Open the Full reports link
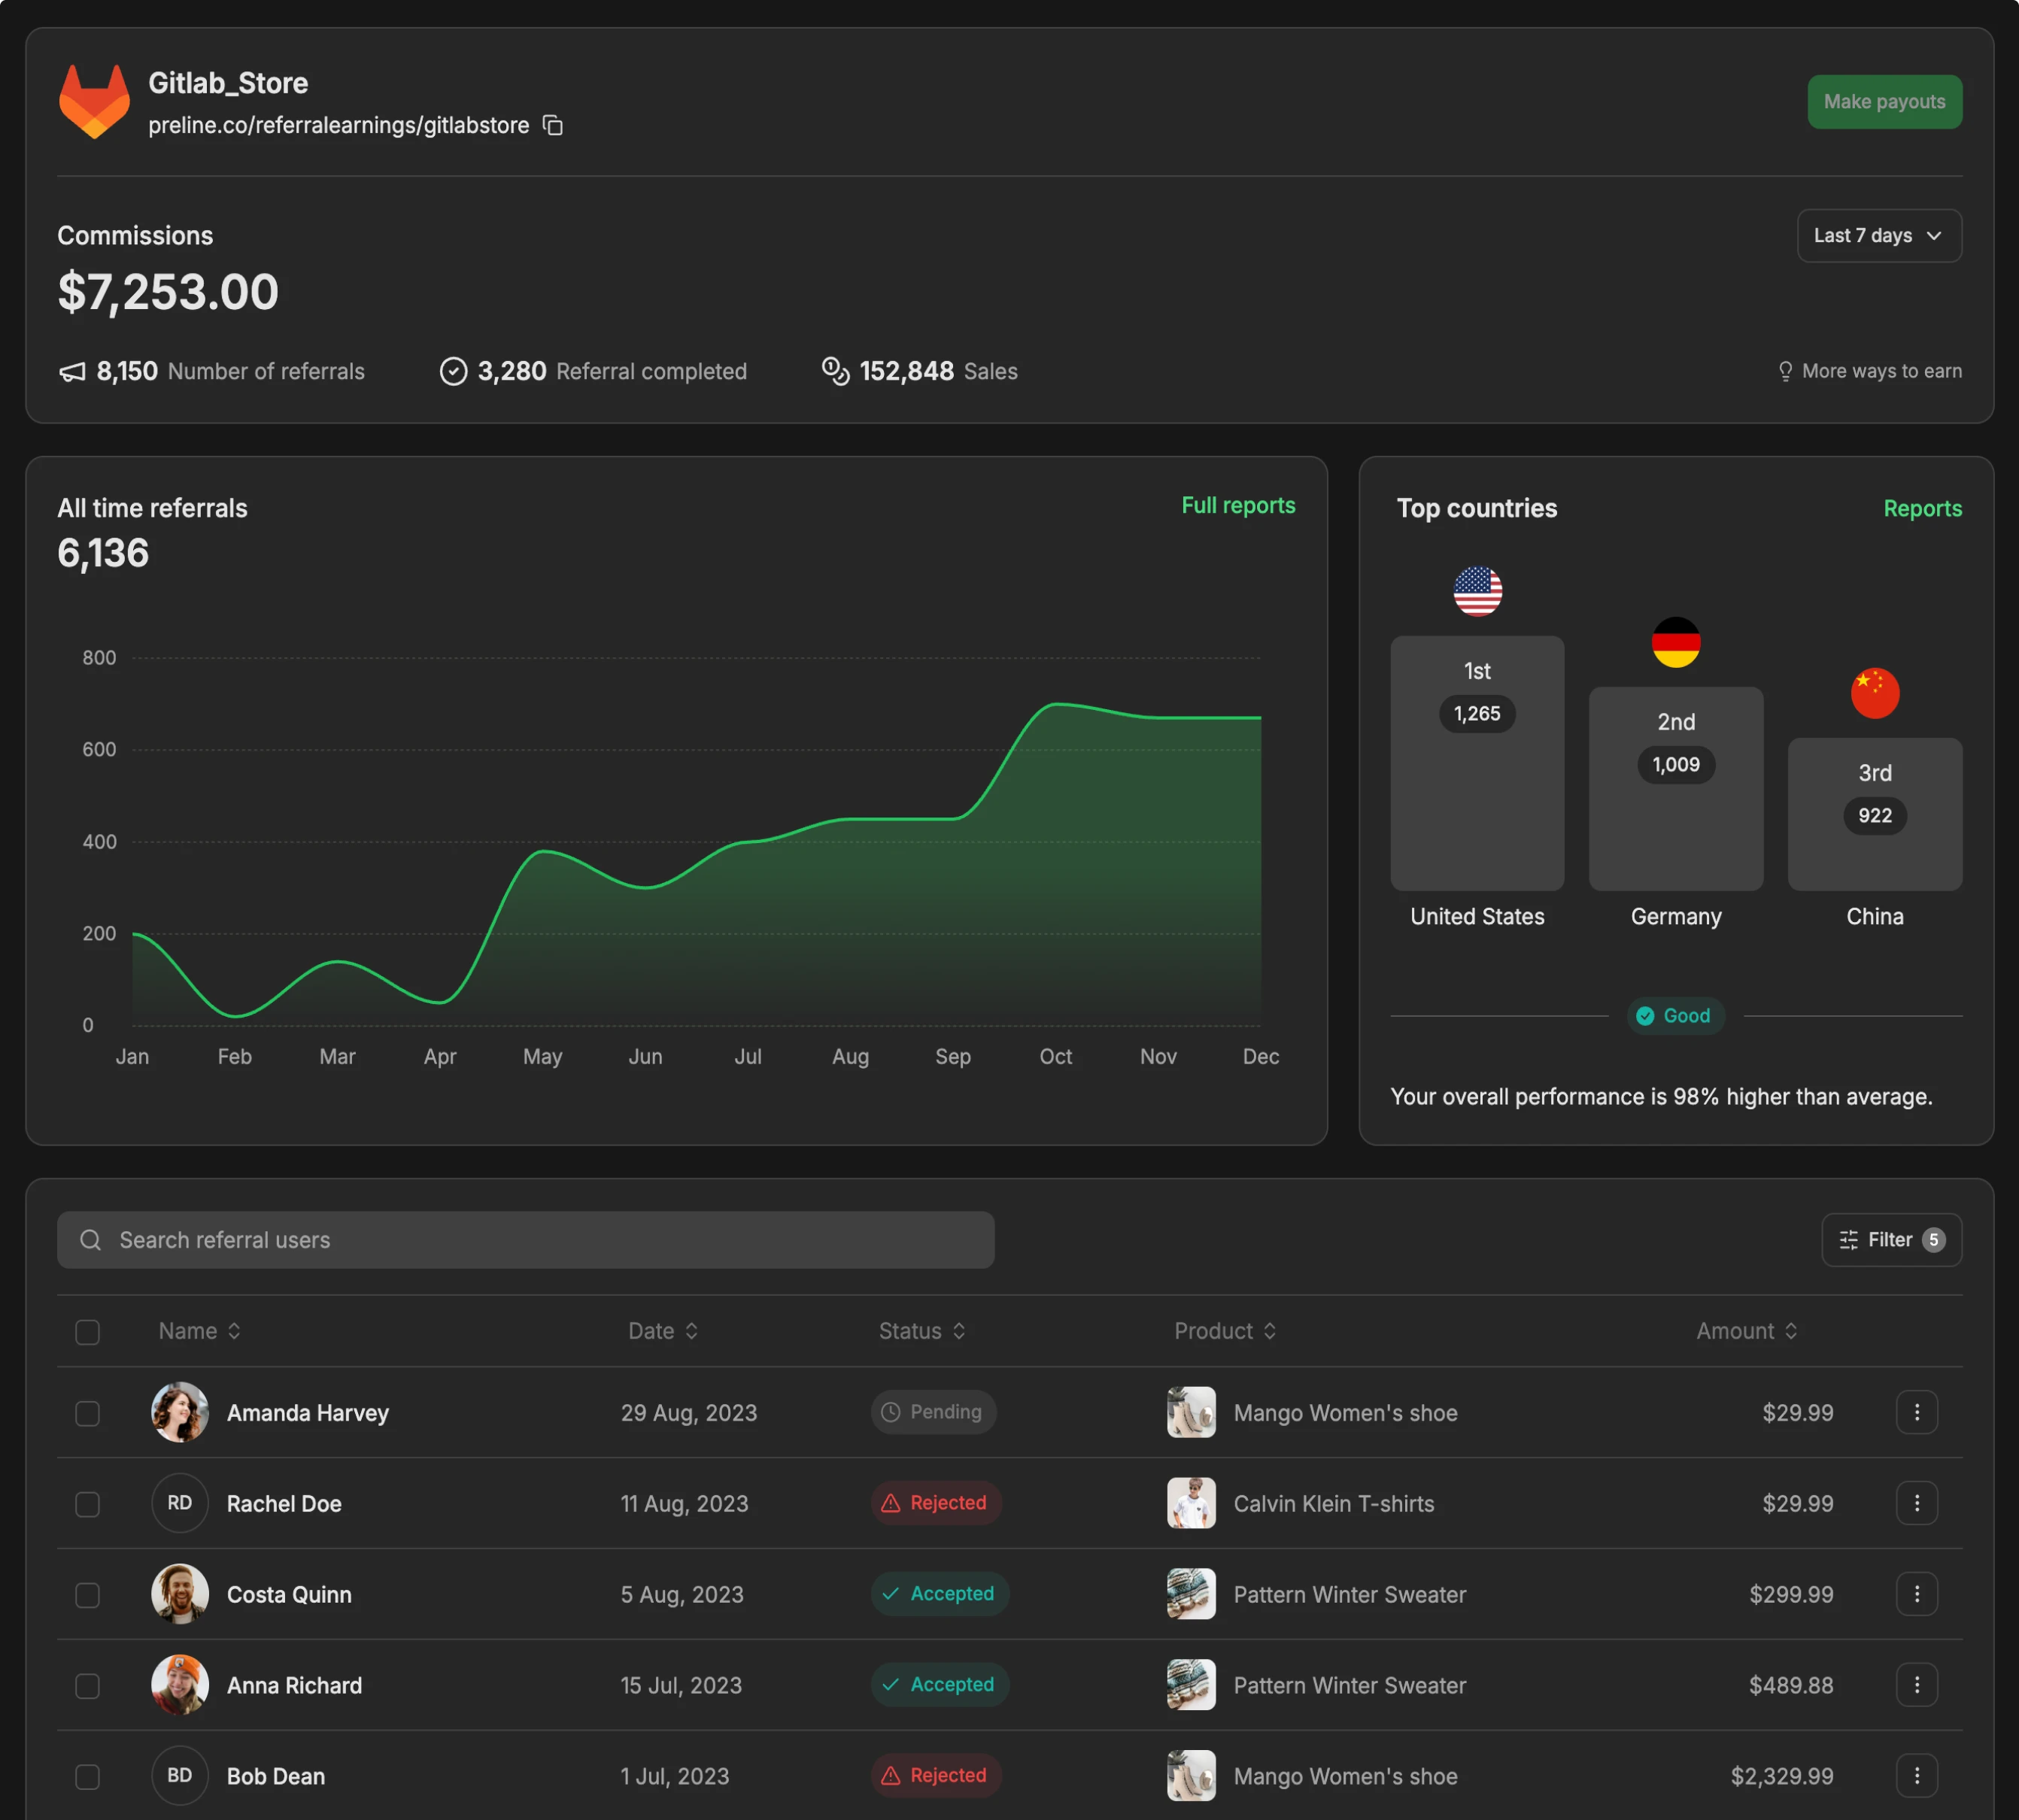 pos(1237,506)
